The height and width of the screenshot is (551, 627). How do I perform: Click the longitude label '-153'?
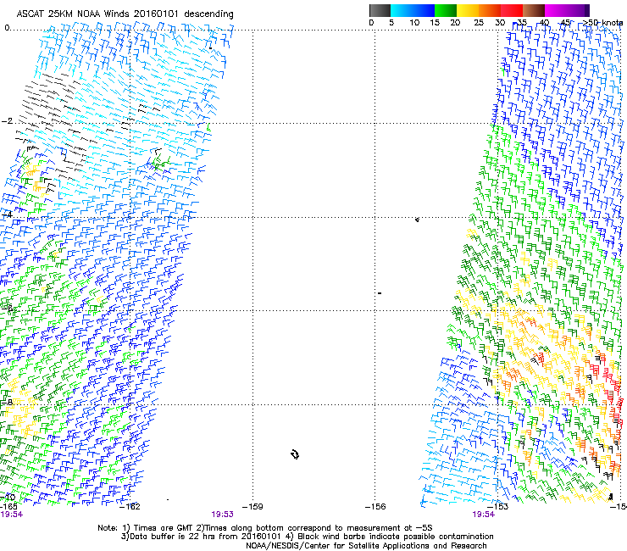[498, 507]
